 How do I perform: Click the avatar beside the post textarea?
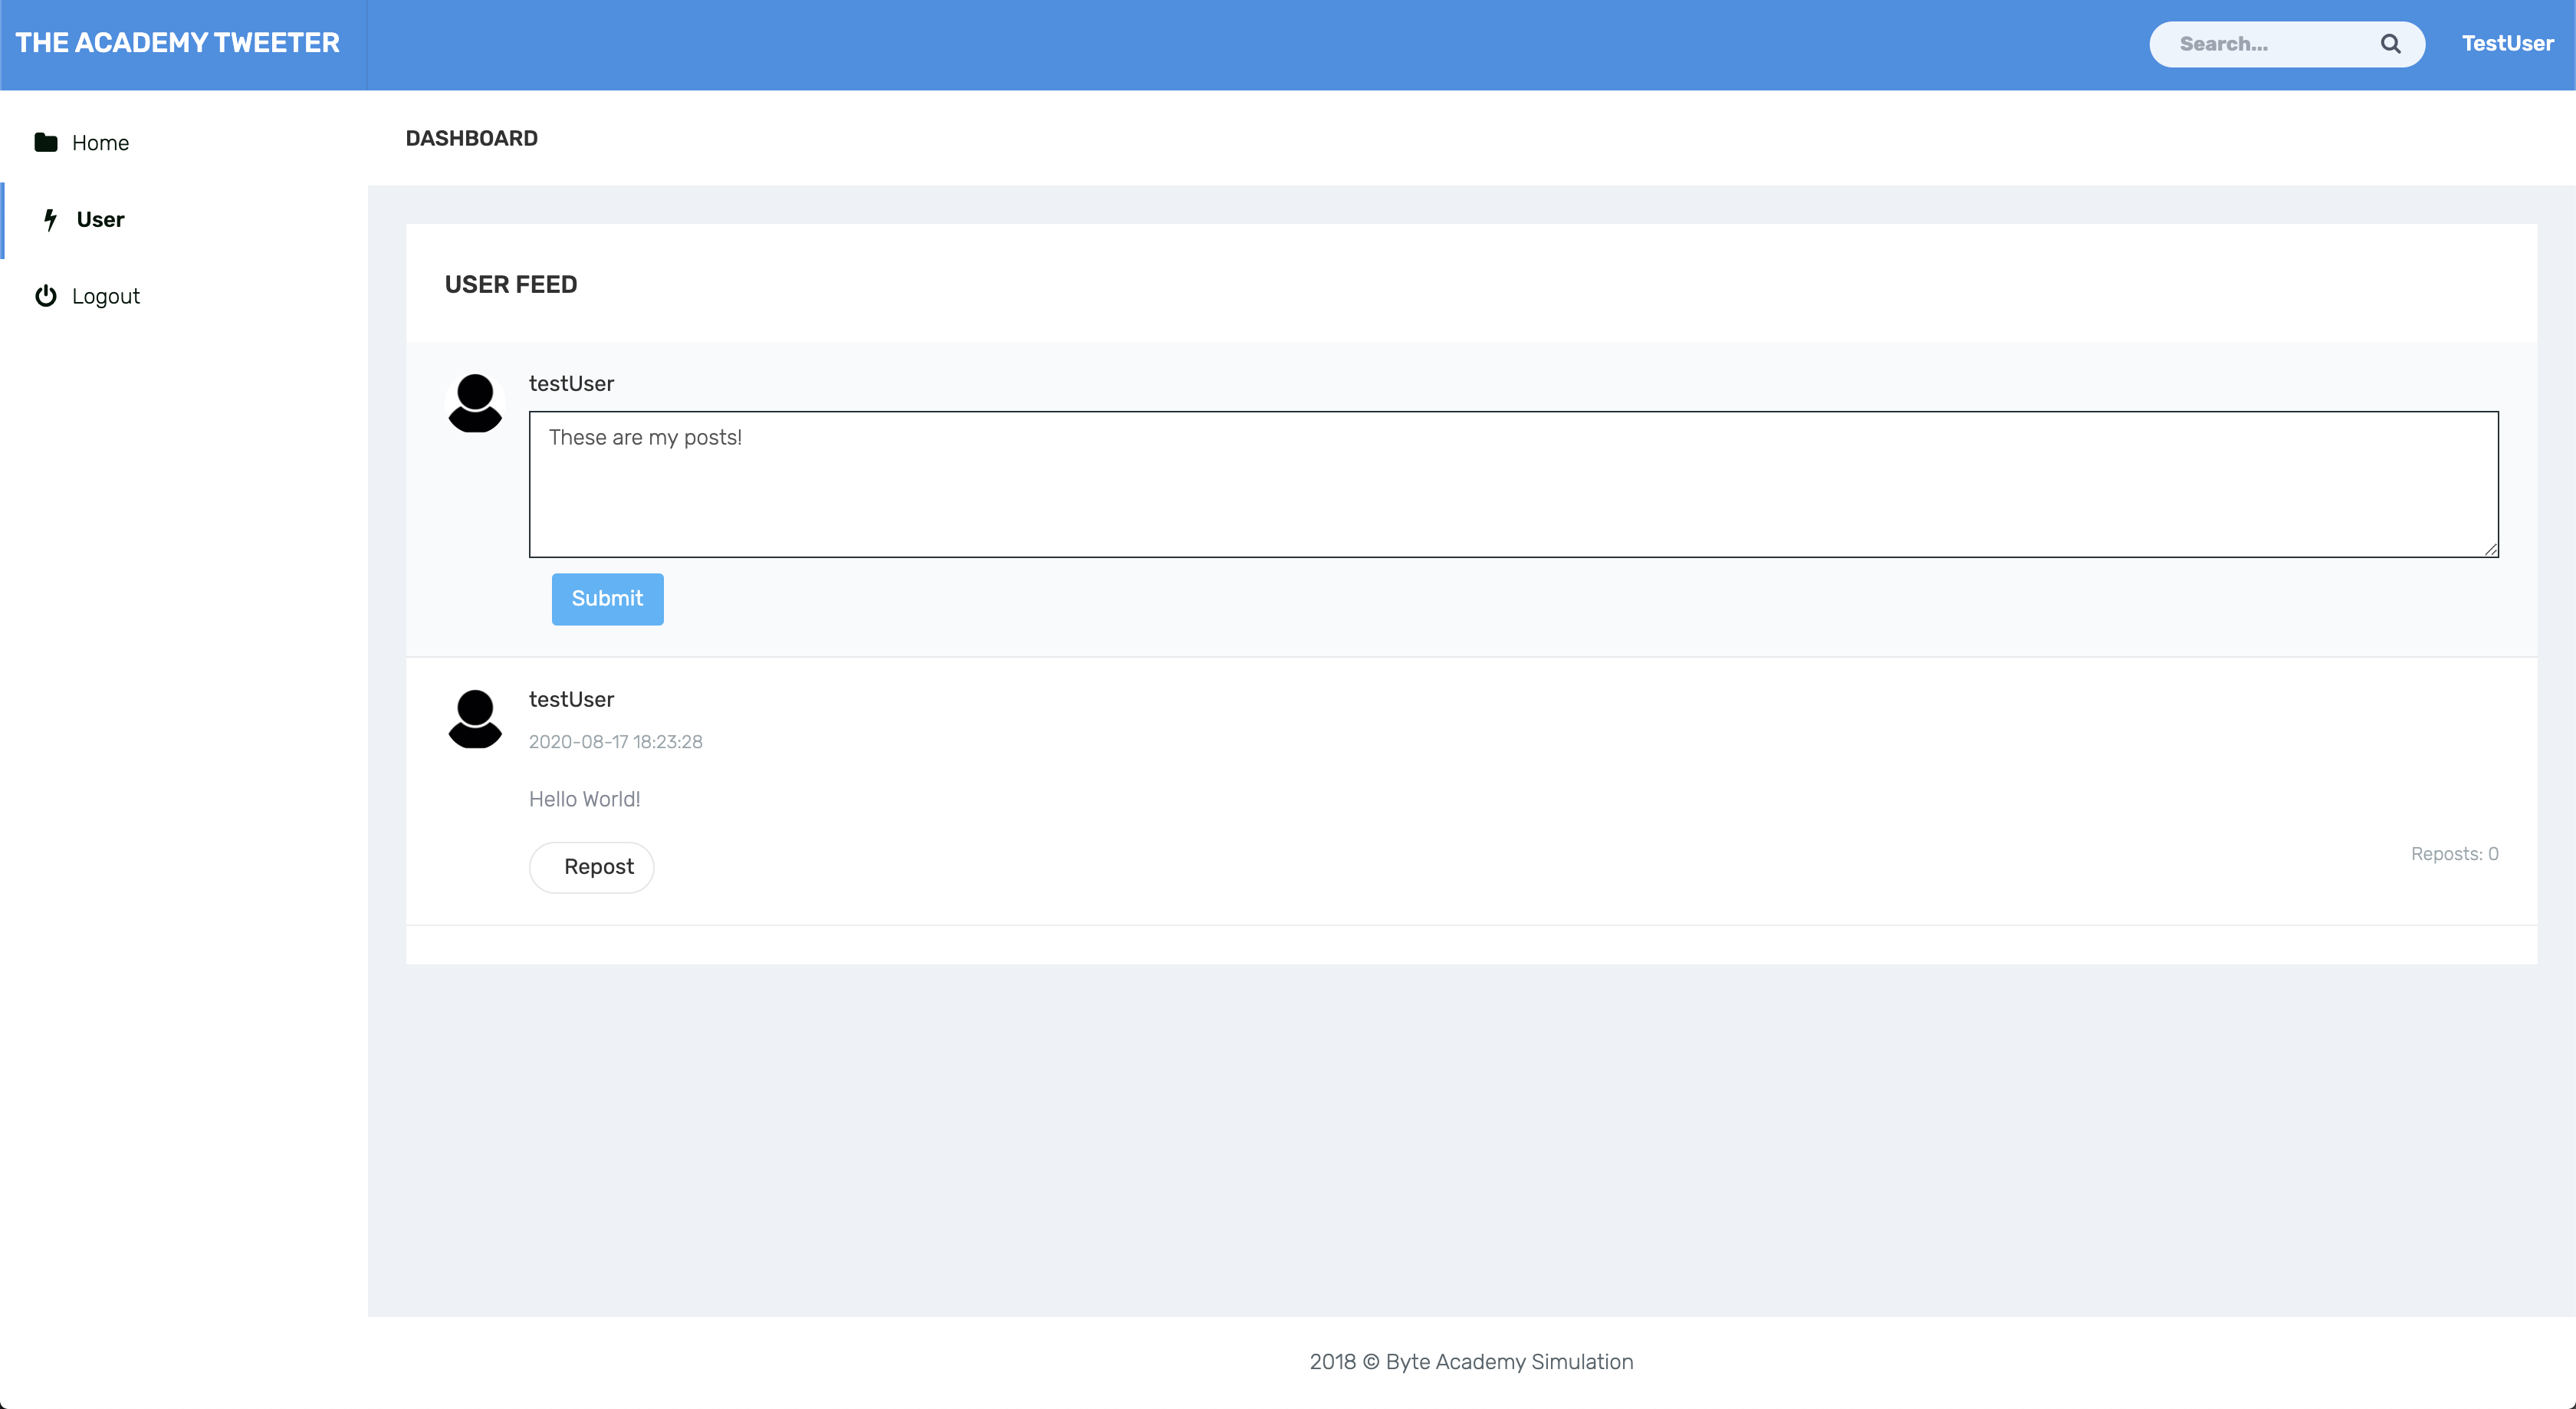475,403
